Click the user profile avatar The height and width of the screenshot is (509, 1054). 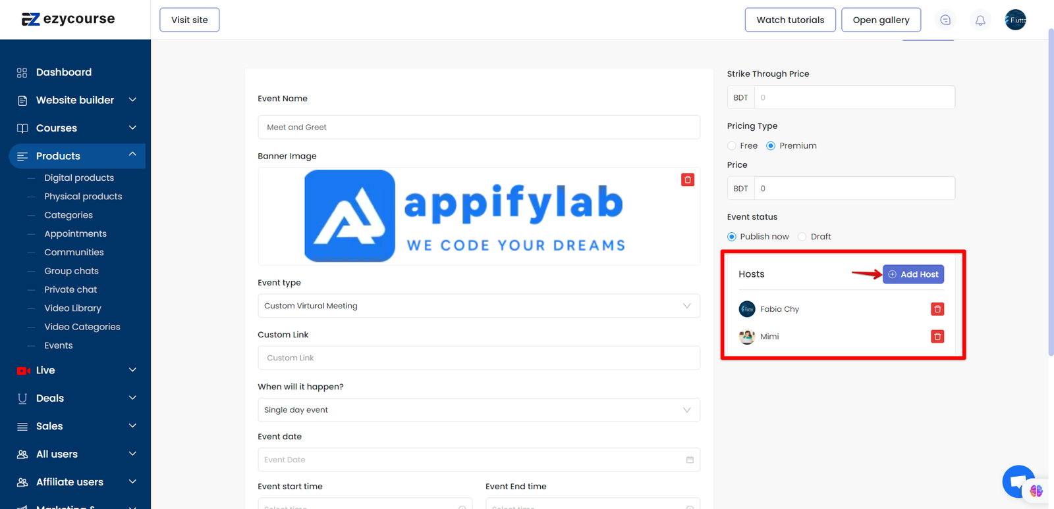(1014, 20)
